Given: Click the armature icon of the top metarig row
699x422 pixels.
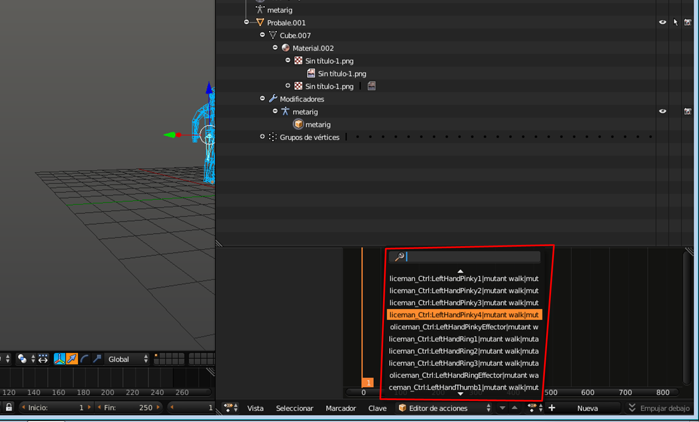Looking at the screenshot, I should click(x=260, y=9).
